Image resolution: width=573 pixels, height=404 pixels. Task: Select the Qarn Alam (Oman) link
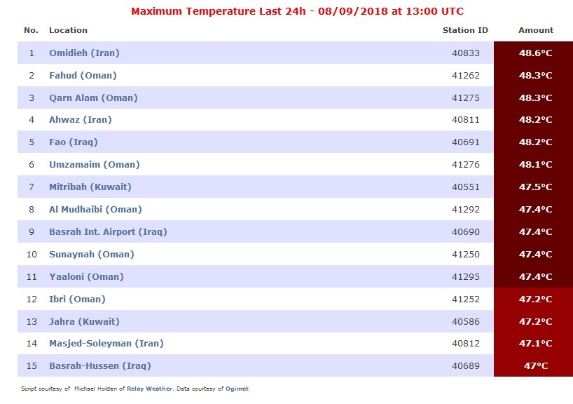(x=94, y=97)
